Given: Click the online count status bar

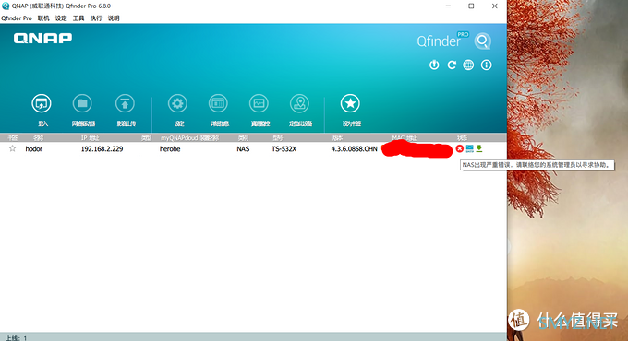Looking at the screenshot, I should tap(17, 338).
